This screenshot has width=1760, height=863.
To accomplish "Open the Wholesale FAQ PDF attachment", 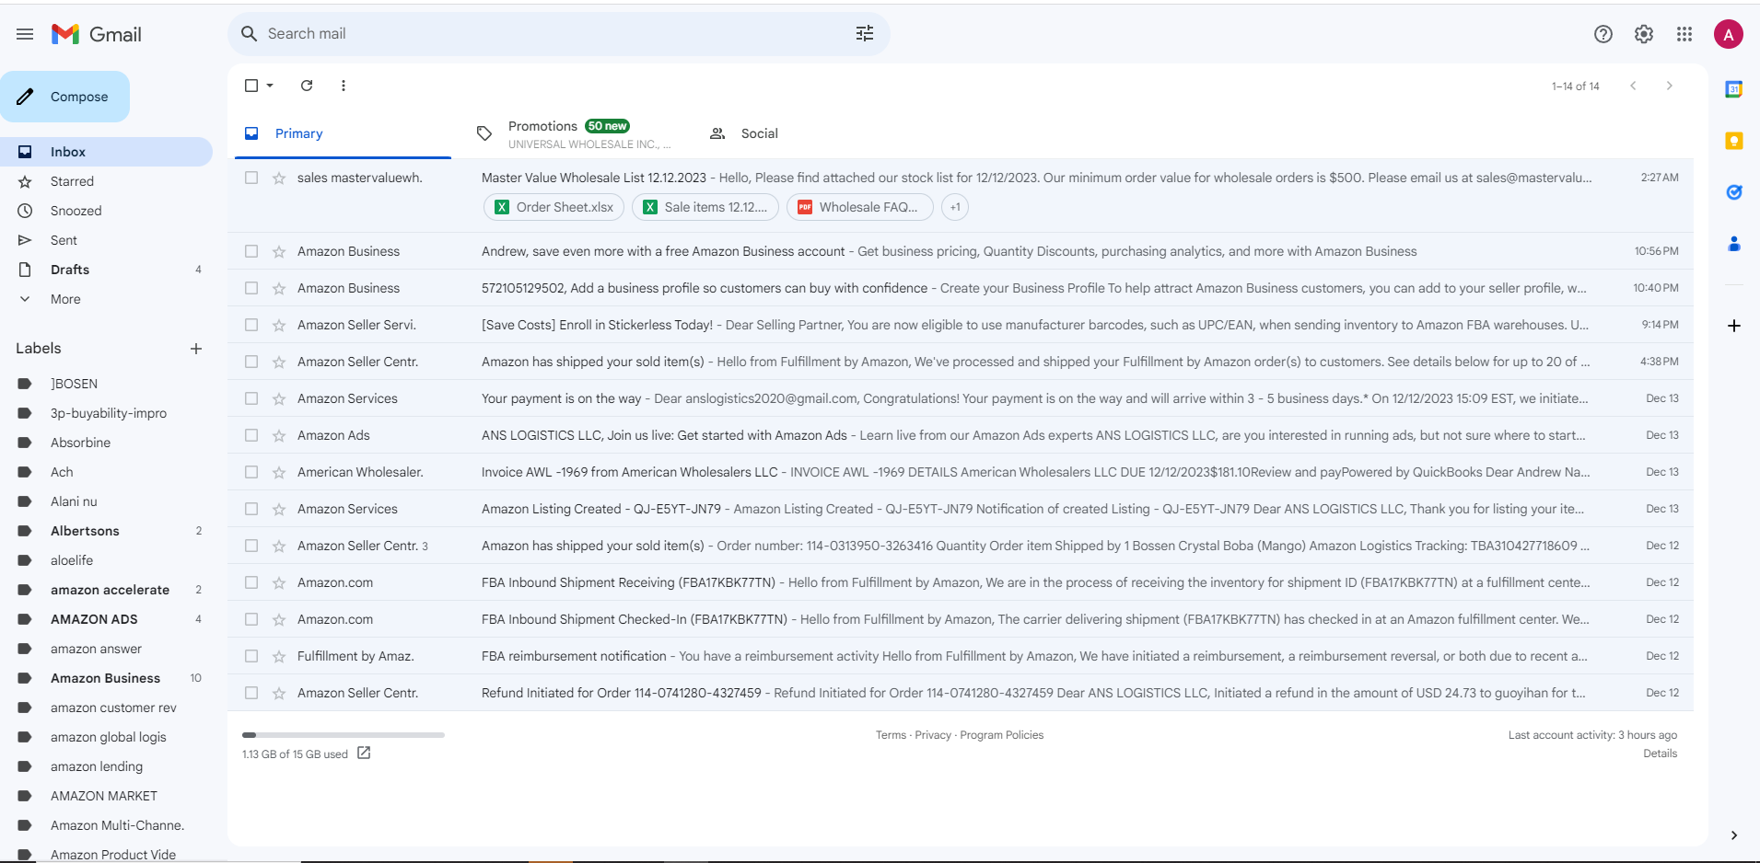I will pyautogui.click(x=859, y=207).
